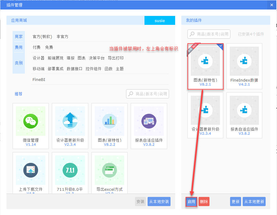Click the red 删除 button
The width and height of the screenshot is (277, 215).
(204, 202)
